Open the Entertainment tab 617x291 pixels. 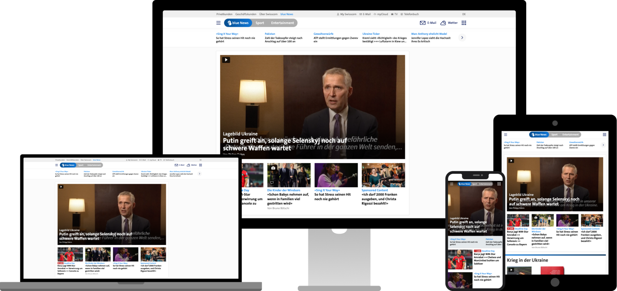click(x=283, y=23)
